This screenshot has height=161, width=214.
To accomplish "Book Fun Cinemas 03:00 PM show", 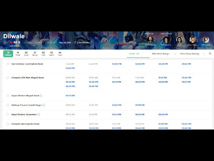I will (x=117, y=64).
